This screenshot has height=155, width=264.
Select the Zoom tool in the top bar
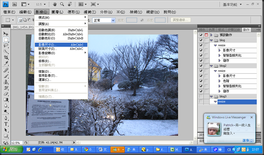[62, 4]
